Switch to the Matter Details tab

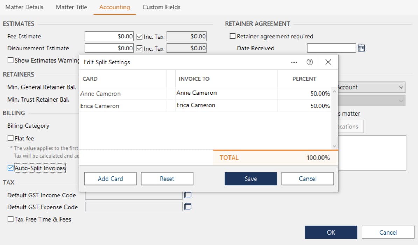pos(24,7)
